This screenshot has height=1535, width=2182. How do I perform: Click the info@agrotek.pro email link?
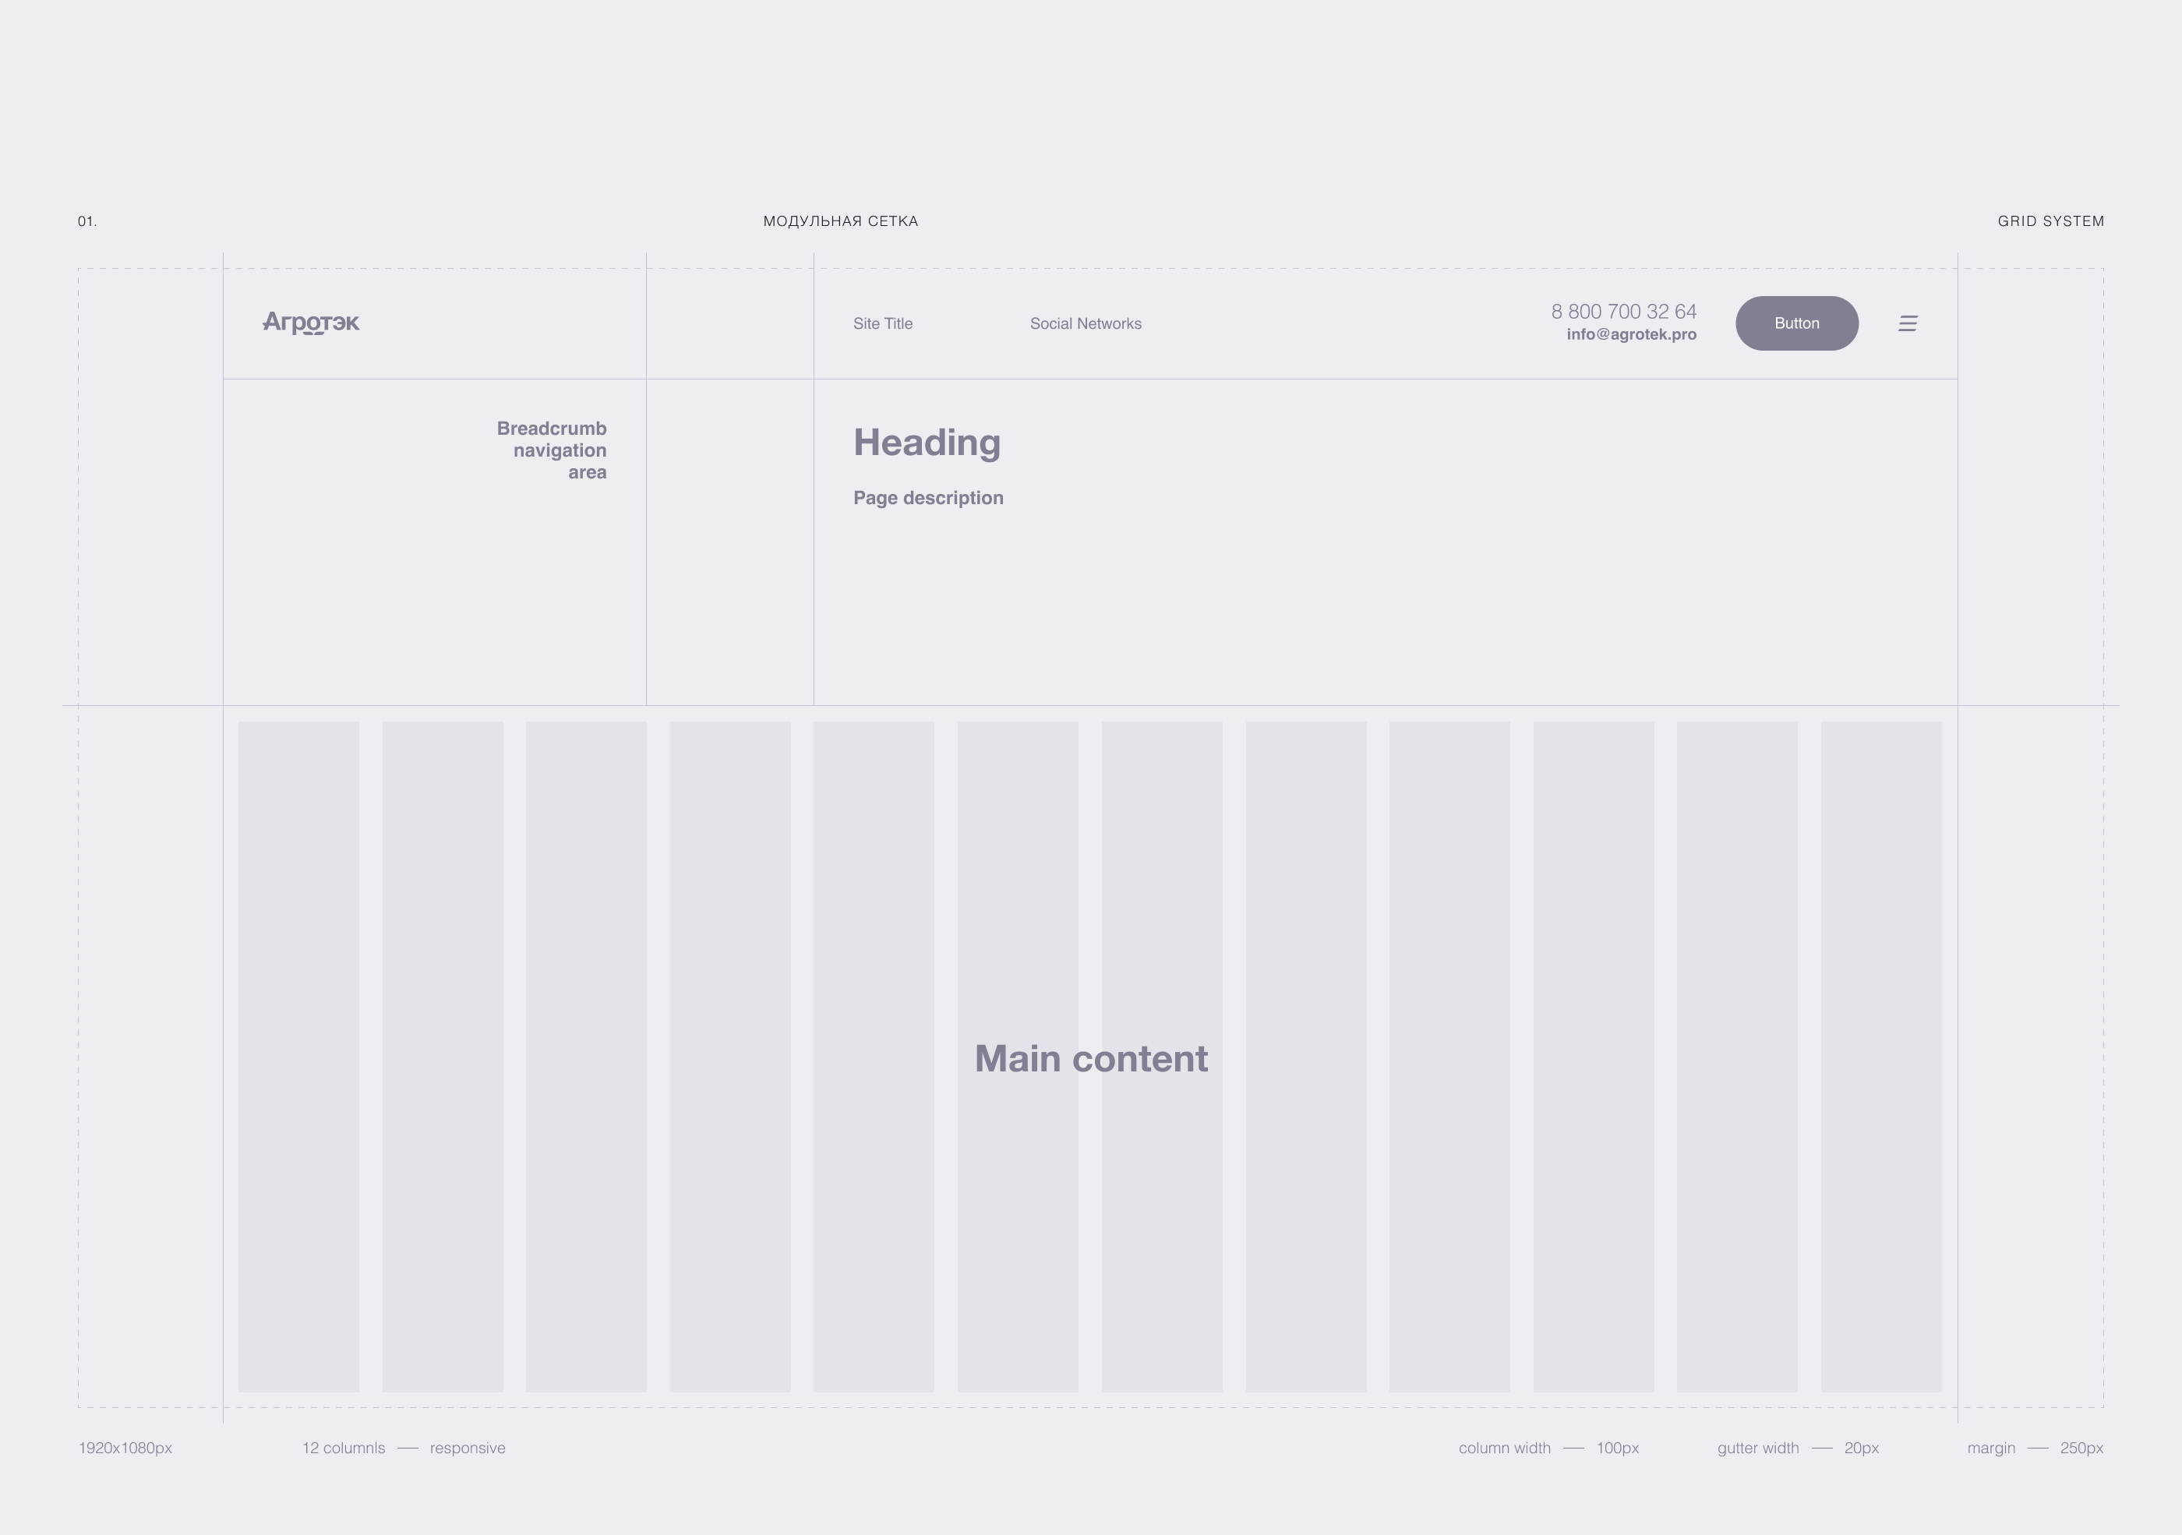coord(1631,334)
